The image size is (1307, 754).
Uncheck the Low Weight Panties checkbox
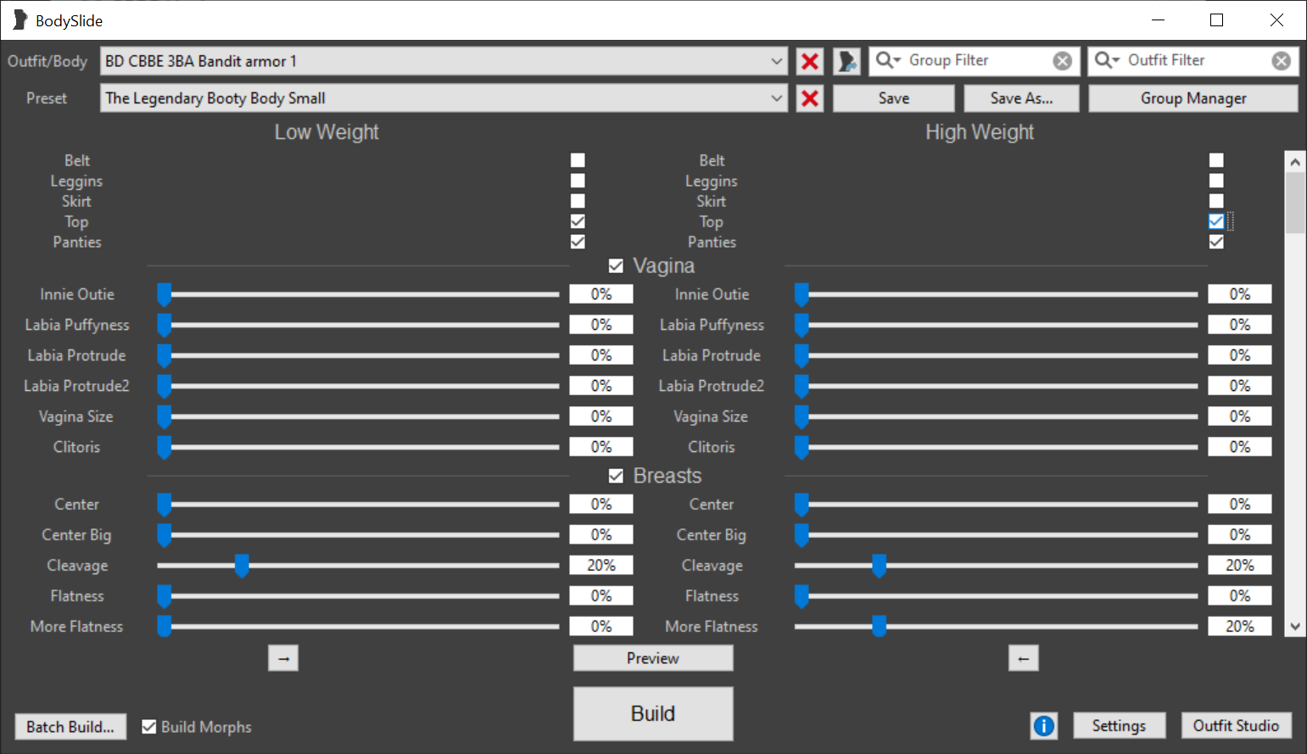(578, 242)
